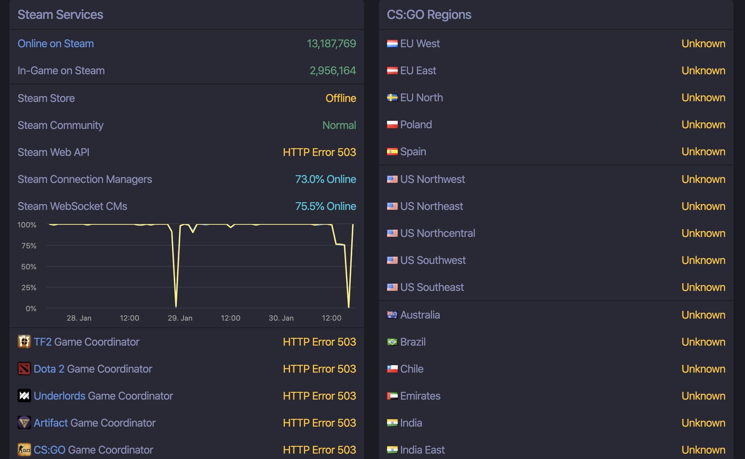Open the TF2 link
This screenshot has height=459, width=745.
(43, 342)
